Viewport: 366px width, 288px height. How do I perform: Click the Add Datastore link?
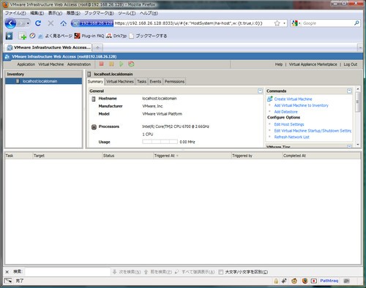pos(286,112)
